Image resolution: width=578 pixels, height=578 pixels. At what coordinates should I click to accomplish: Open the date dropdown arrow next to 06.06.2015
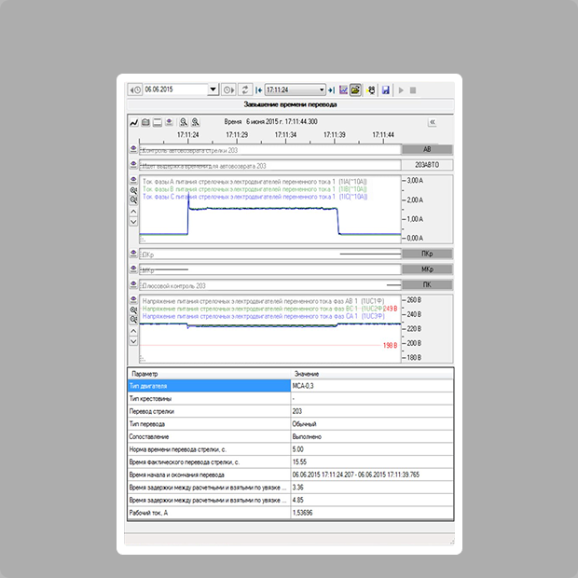tap(213, 89)
